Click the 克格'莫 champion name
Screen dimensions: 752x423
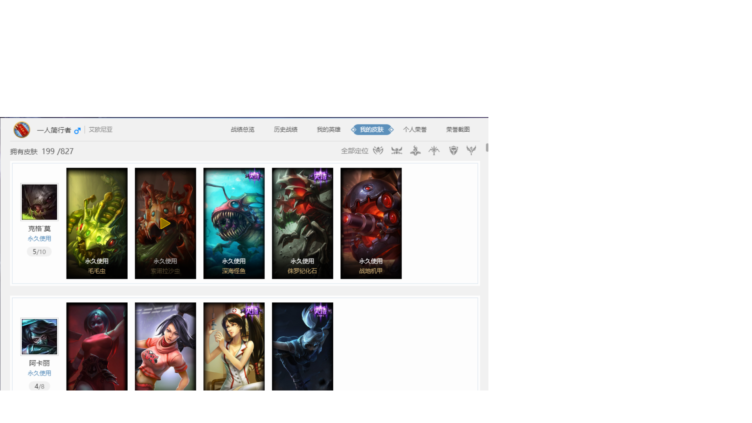[39, 229]
